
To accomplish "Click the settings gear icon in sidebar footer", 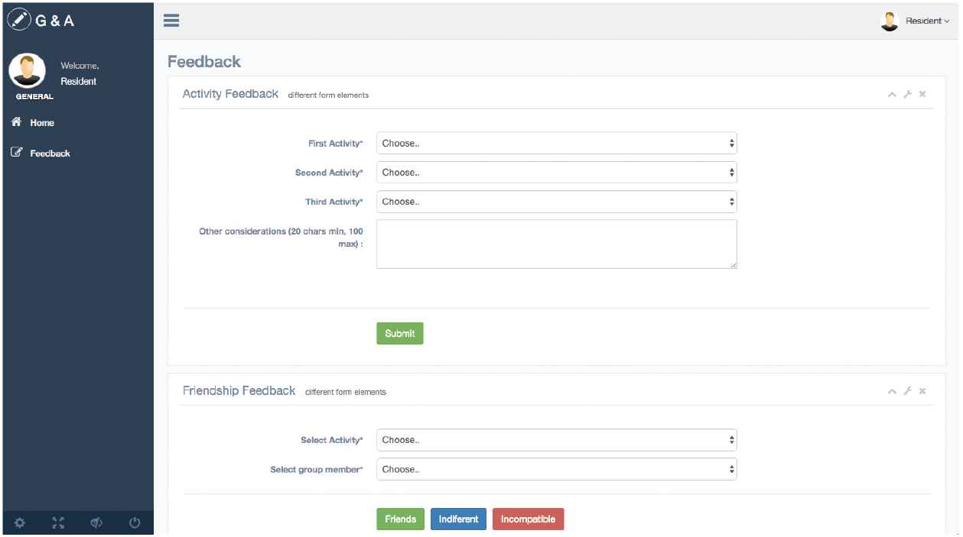I will tap(20, 522).
